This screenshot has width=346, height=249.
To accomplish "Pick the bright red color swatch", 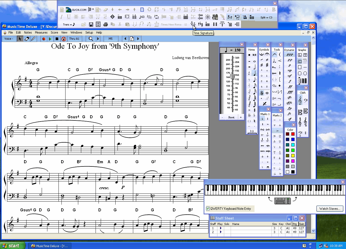I will point(293,134).
